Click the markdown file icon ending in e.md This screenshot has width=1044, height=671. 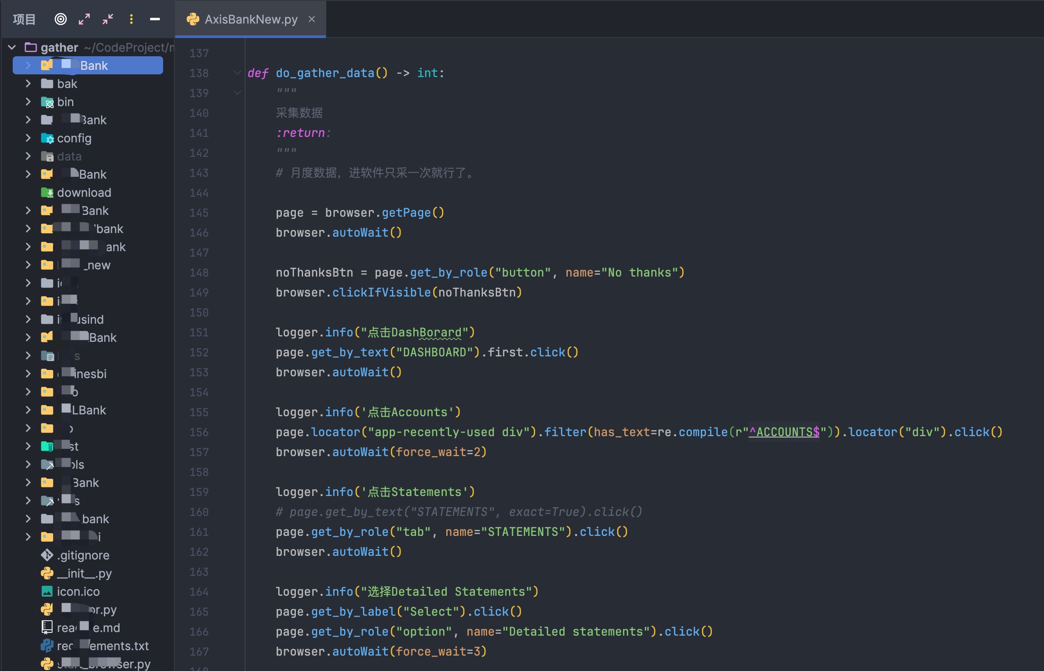point(47,627)
